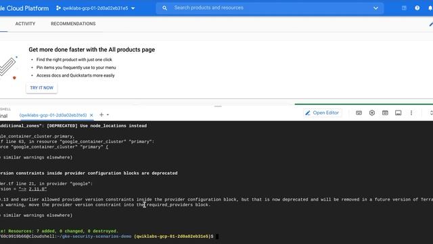Open the notifications bell
433x244 pixels.
pos(430,8)
